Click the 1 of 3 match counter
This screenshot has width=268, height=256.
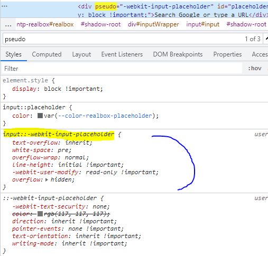click(x=253, y=39)
